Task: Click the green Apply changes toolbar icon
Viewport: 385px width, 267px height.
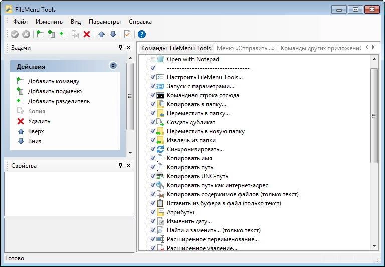Action: (x=15, y=34)
